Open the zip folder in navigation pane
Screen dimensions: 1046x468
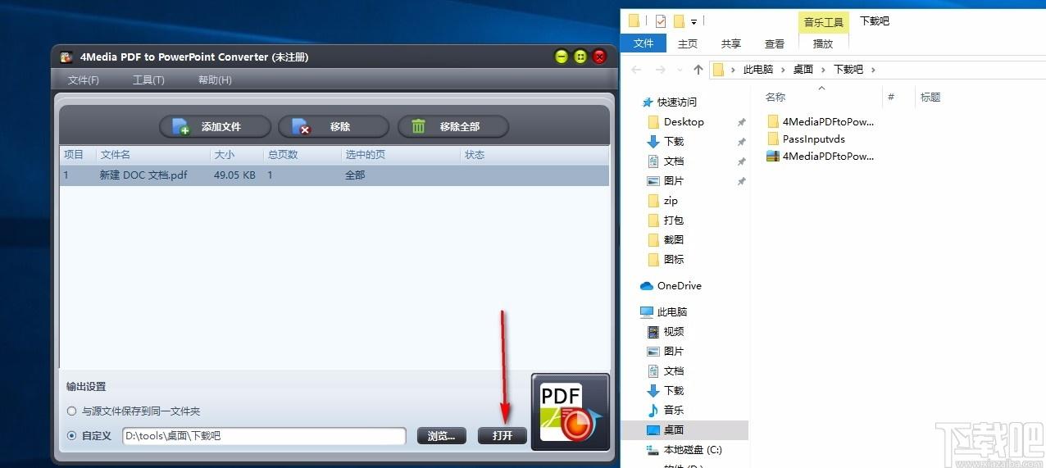point(671,201)
